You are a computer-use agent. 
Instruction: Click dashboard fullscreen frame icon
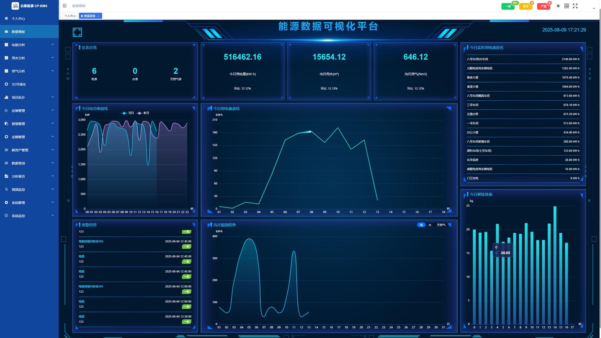click(77, 32)
